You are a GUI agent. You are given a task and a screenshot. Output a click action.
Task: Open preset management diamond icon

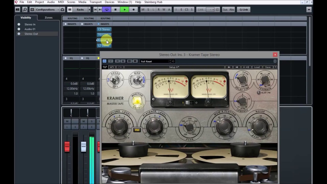tap(173, 61)
